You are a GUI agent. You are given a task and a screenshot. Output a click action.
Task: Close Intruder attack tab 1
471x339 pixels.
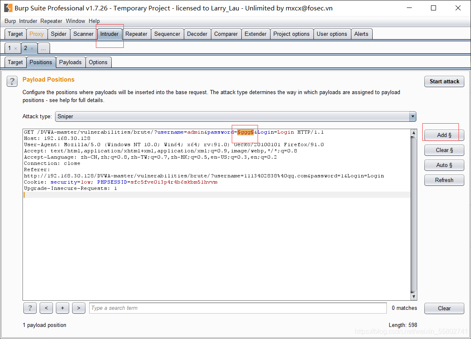(x=15, y=48)
